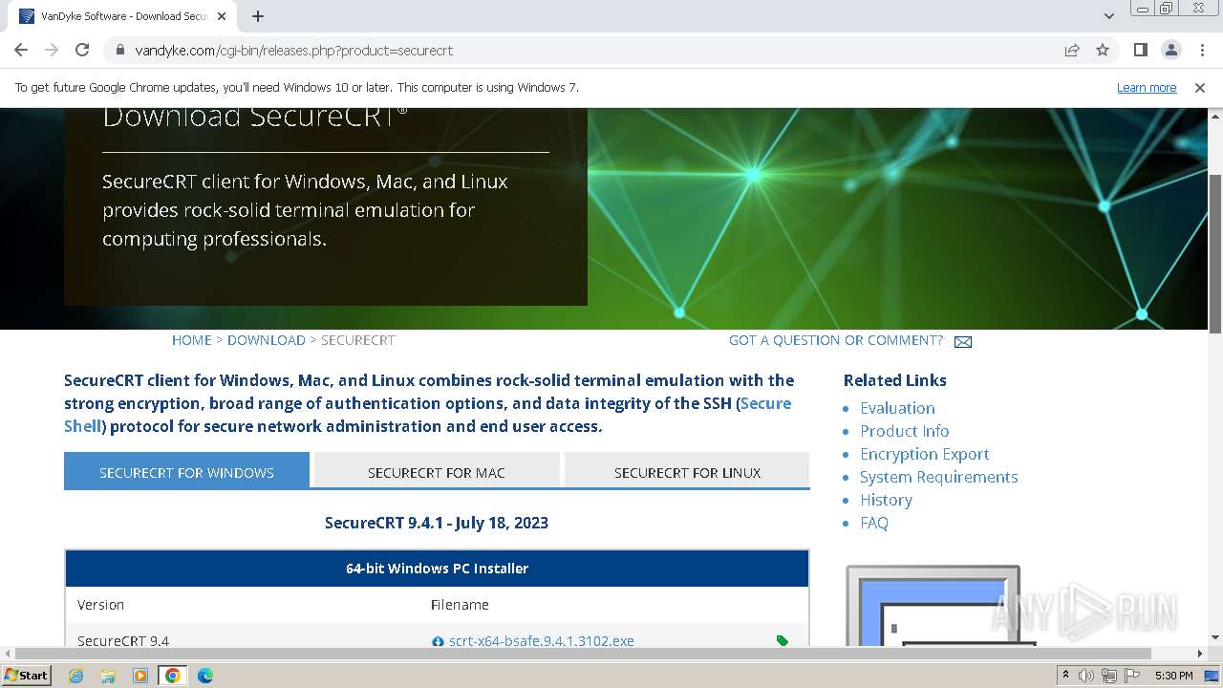Screen dimensions: 1223x688
Task: Click the mail envelope icon
Action: pyautogui.click(x=963, y=341)
